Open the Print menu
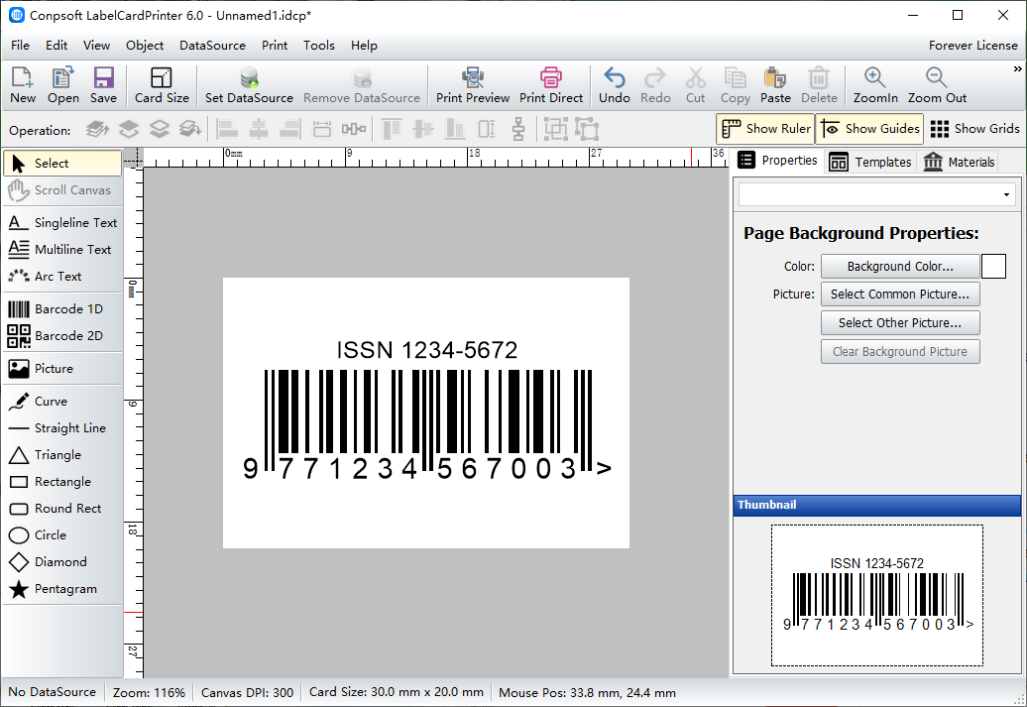Image resolution: width=1027 pixels, height=707 pixels. click(x=275, y=46)
